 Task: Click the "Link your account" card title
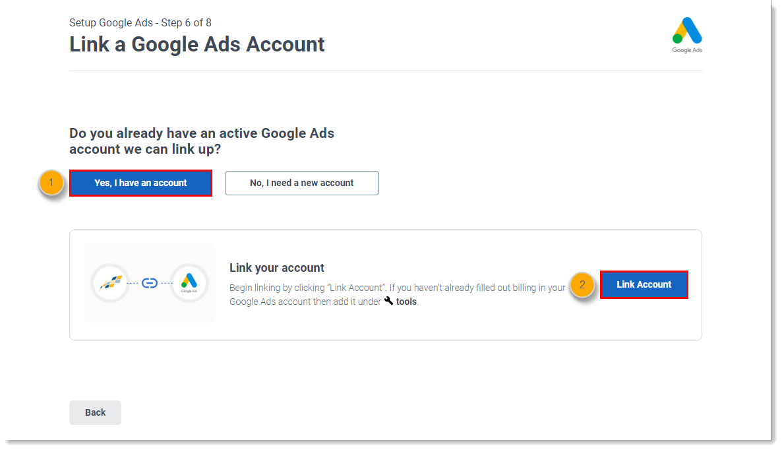(x=276, y=268)
